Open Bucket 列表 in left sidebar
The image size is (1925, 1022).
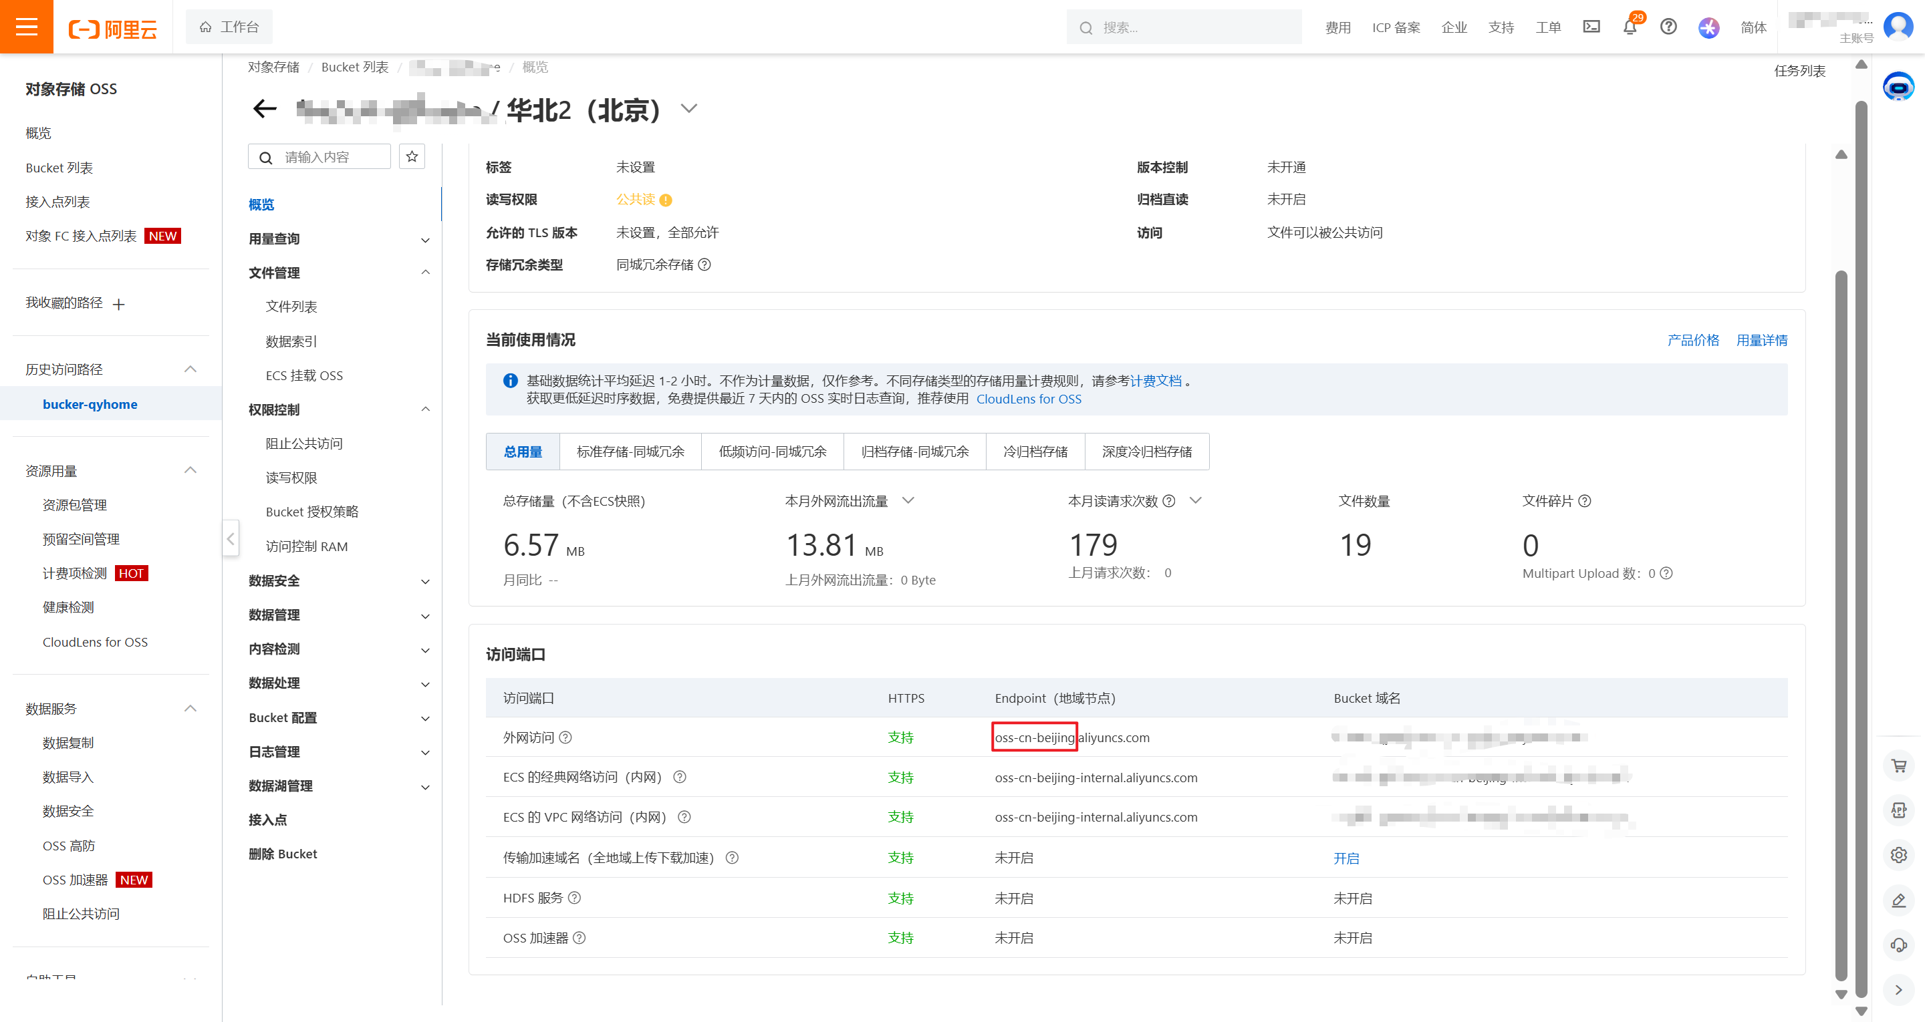[59, 168]
